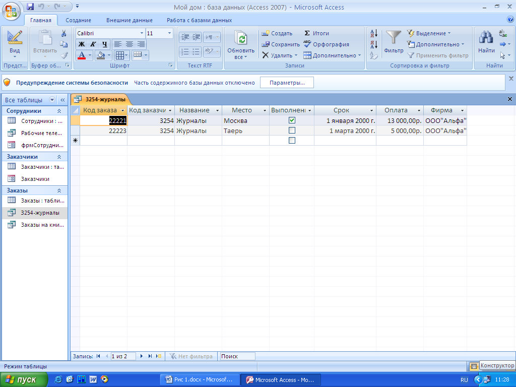This screenshot has height=387, width=516.
Task: Check Выполнено in the new record row
Action: (292, 141)
